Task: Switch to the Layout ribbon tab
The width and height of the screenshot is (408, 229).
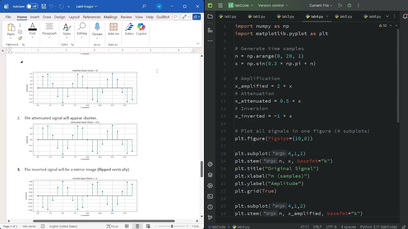Action: 74,17
